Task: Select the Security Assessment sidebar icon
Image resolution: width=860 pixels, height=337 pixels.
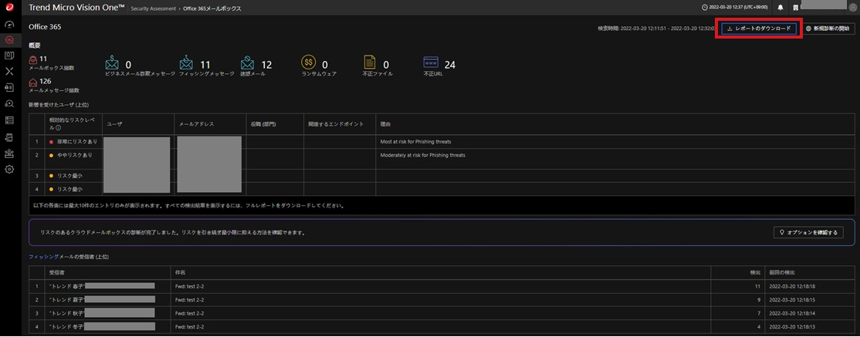Action: [10, 39]
